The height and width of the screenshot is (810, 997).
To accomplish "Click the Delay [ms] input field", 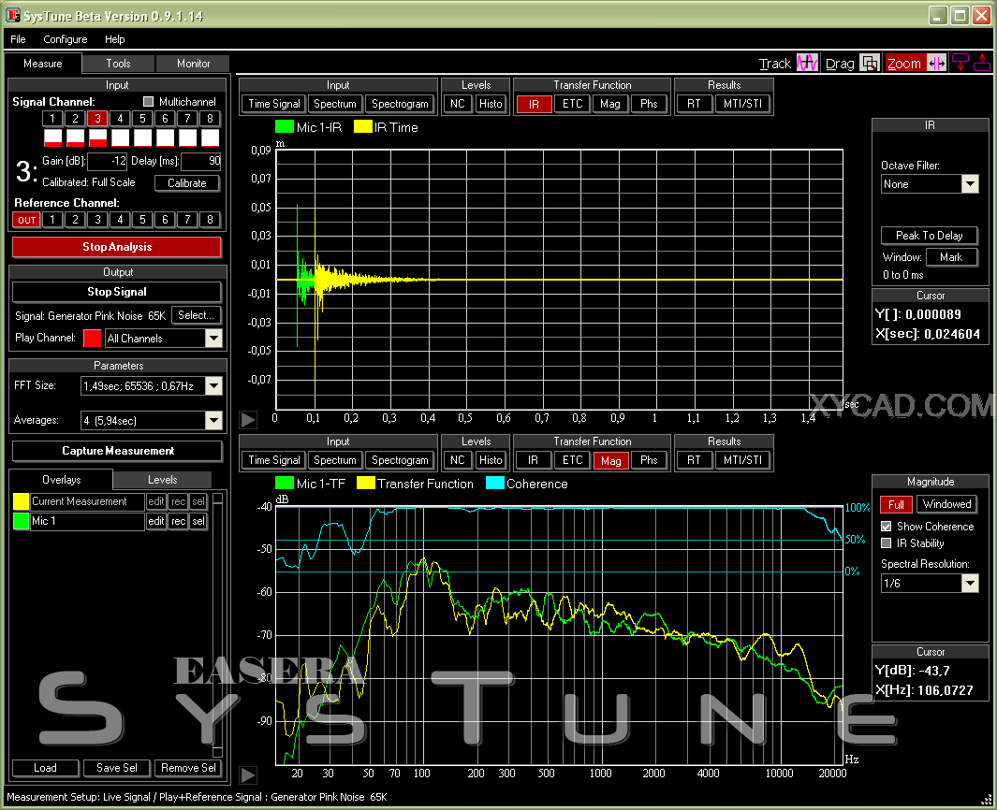I will click(x=201, y=162).
